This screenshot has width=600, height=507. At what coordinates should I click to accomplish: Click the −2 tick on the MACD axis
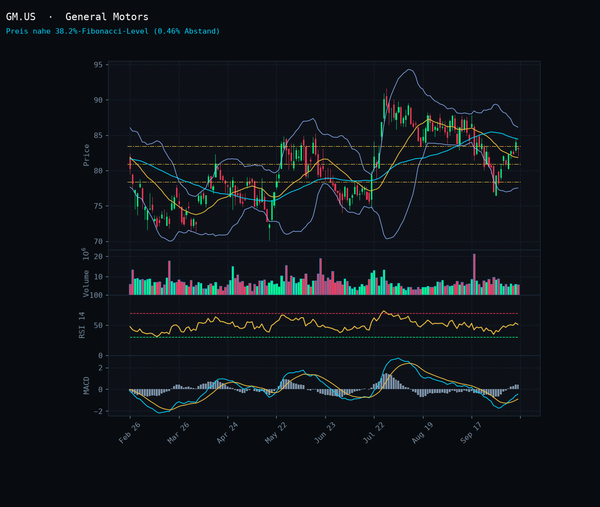(x=98, y=411)
